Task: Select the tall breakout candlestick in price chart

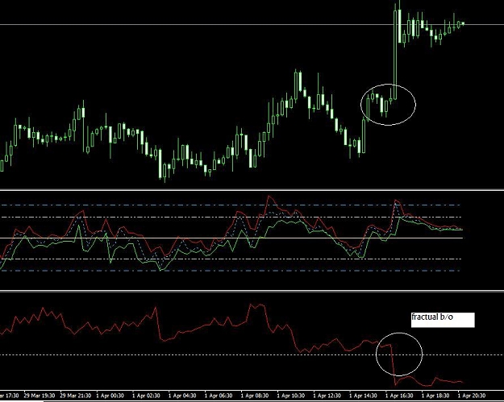Action: pos(395,52)
